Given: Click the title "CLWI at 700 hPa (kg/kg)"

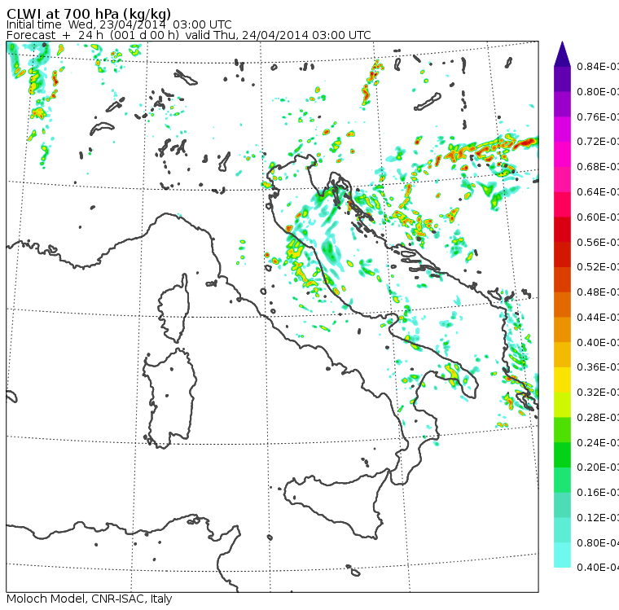Looking at the screenshot, I should [x=89, y=14].
